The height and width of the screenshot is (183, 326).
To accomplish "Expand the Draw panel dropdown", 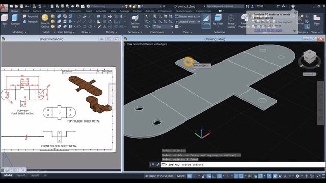I will pyautogui.click(x=86, y=32).
